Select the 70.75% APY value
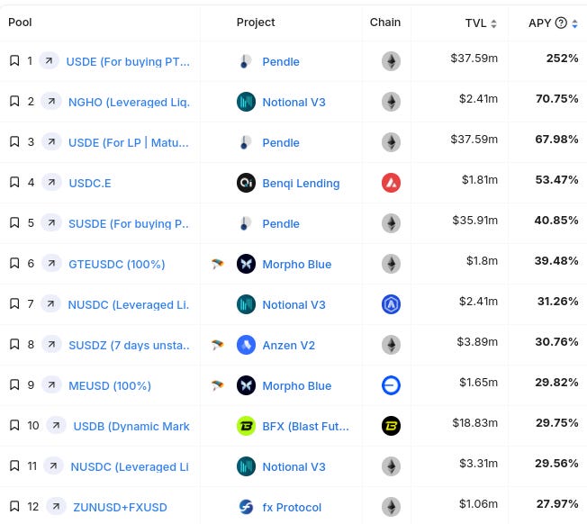587x524 pixels. (x=556, y=99)
